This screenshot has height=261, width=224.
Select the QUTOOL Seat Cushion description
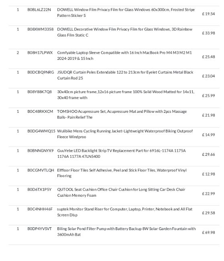tap(121, 192)
